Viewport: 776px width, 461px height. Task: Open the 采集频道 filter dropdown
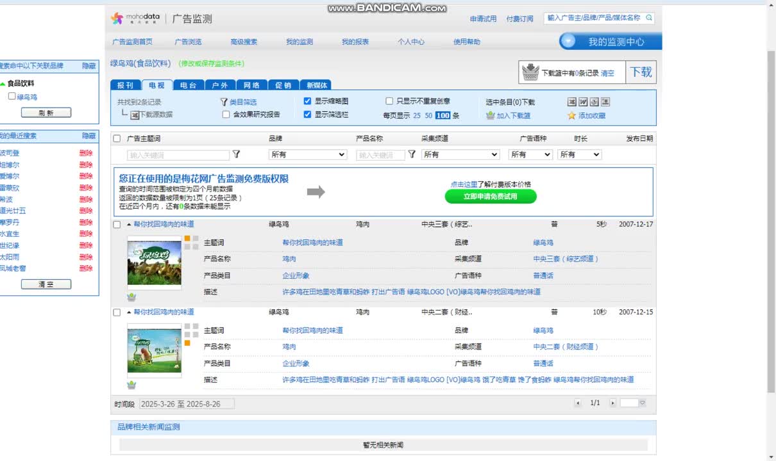(460, 154)
